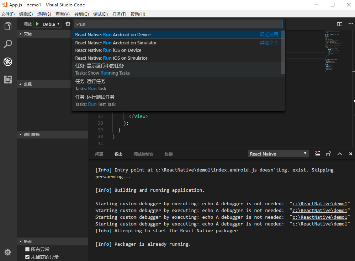Click the </View> closing tag in editor

(x=138, y=116)
